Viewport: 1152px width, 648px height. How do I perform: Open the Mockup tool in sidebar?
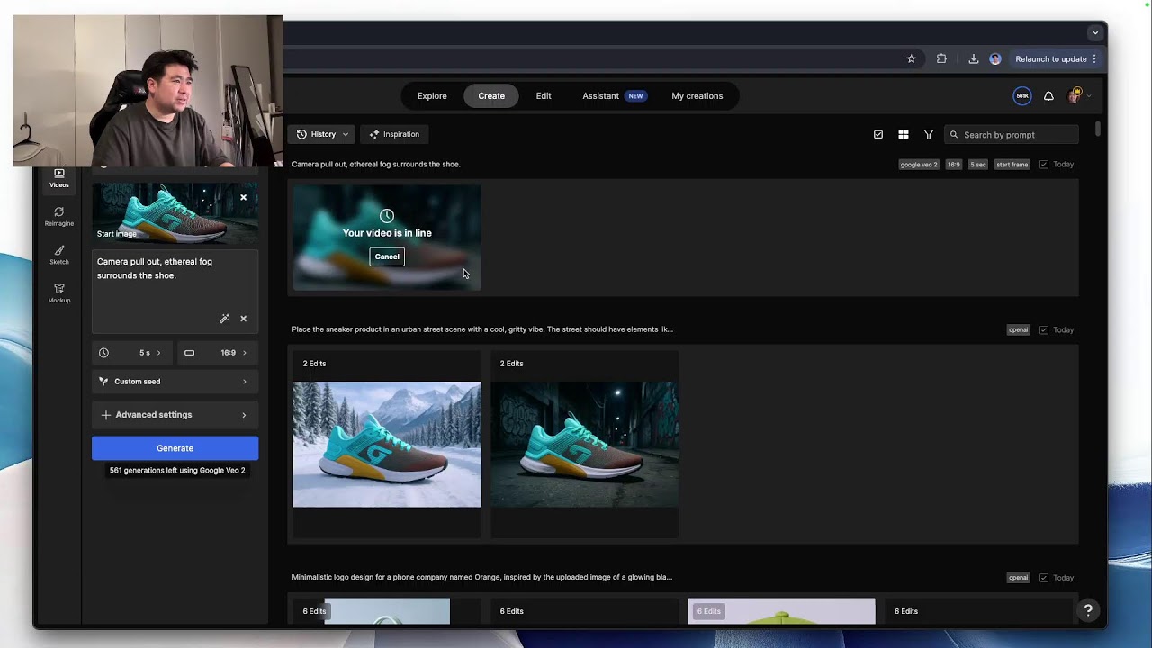click(x=59, y=293)
